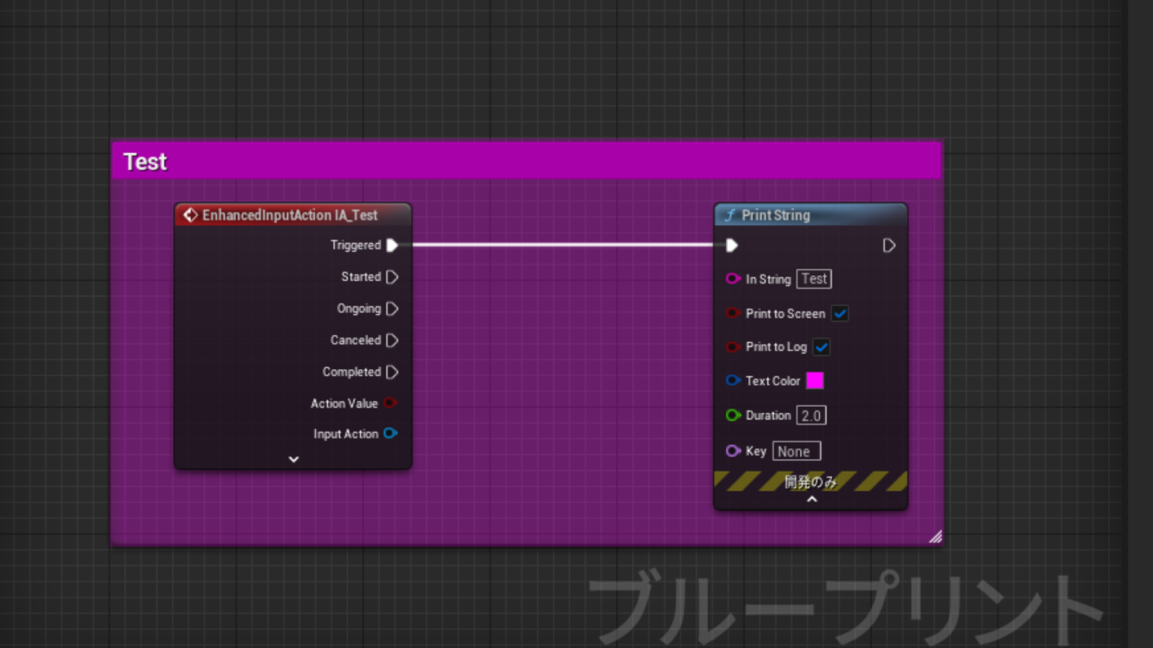Open the Text Color swatch picker
The image size is (1153, 648).
point(814,381)
